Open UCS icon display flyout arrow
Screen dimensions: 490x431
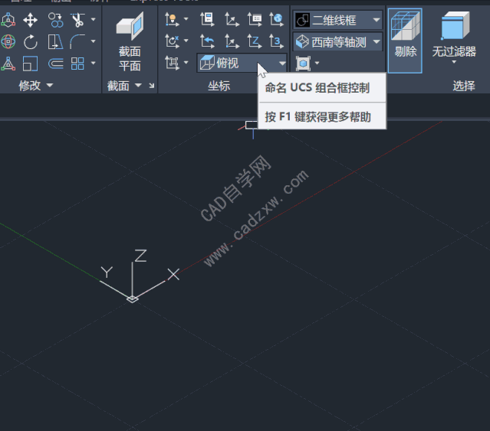pyautogui.click(x=186, y=19)
